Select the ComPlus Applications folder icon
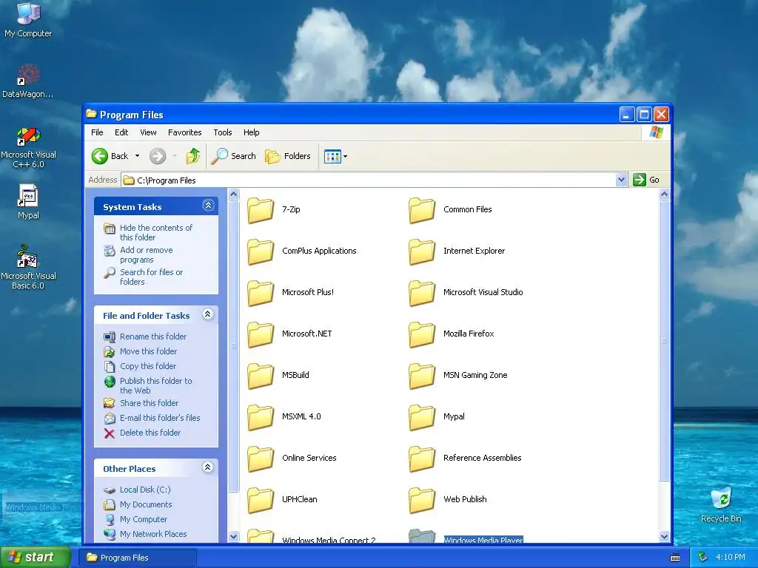The height and width of the screenshot is (568, 758). click(261, 251)
